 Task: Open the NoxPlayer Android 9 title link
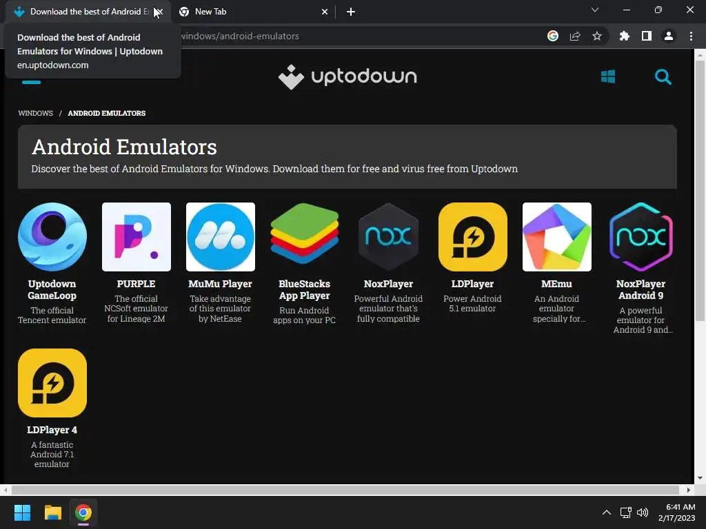pos(641,290)
